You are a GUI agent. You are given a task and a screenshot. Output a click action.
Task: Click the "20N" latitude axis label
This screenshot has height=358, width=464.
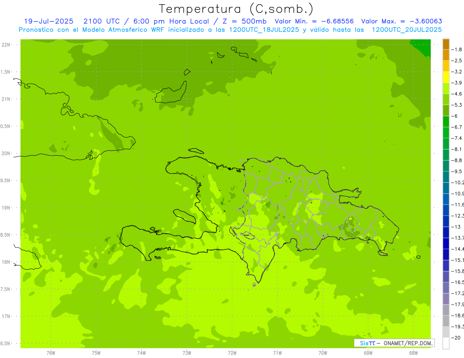click(5, 153)
